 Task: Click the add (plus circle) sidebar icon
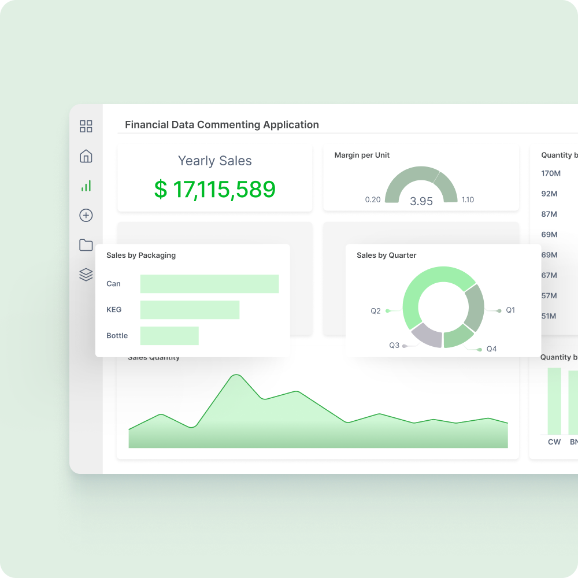[x=86, y=216]
